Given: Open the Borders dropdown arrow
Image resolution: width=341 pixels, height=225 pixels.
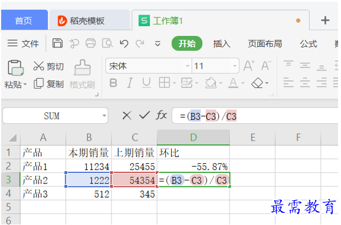Looking at the screenshot, I should (x=174, y=83).
